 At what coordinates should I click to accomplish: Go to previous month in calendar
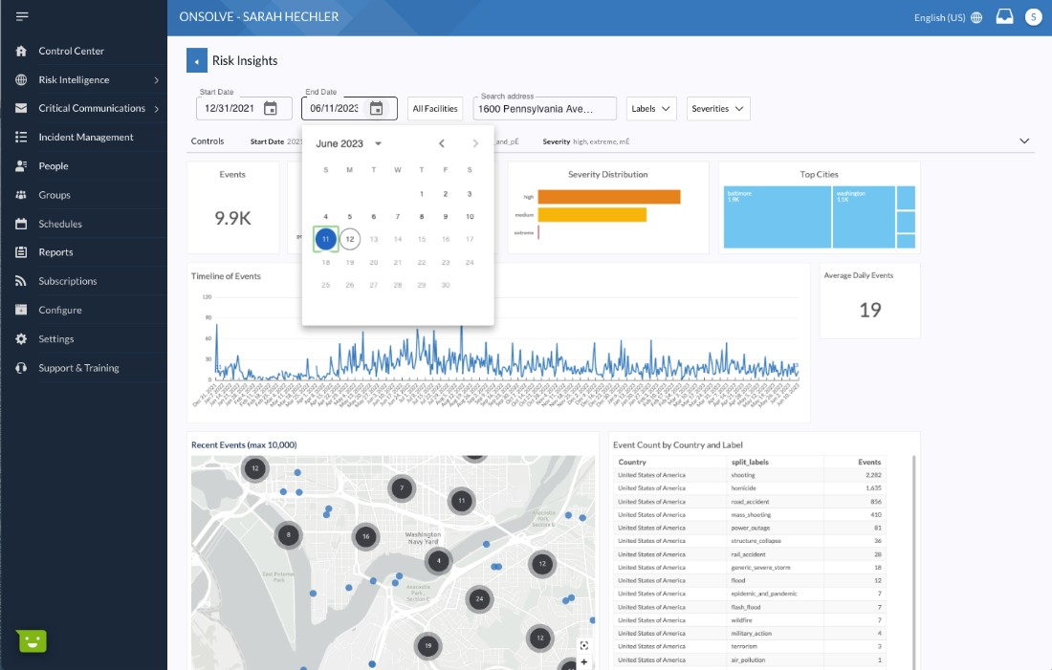tap(441, 144)
